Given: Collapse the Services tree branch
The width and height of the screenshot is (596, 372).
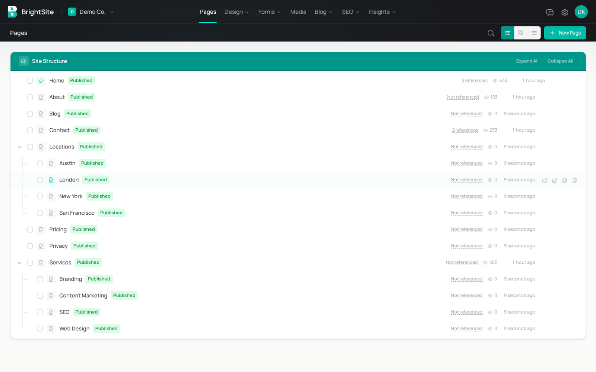Looking at the screenshot, I should (x=20, y=263).
